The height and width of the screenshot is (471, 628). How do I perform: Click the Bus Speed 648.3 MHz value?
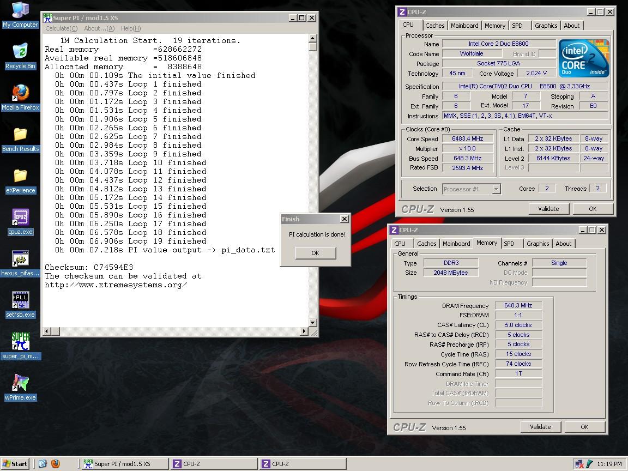467,158
